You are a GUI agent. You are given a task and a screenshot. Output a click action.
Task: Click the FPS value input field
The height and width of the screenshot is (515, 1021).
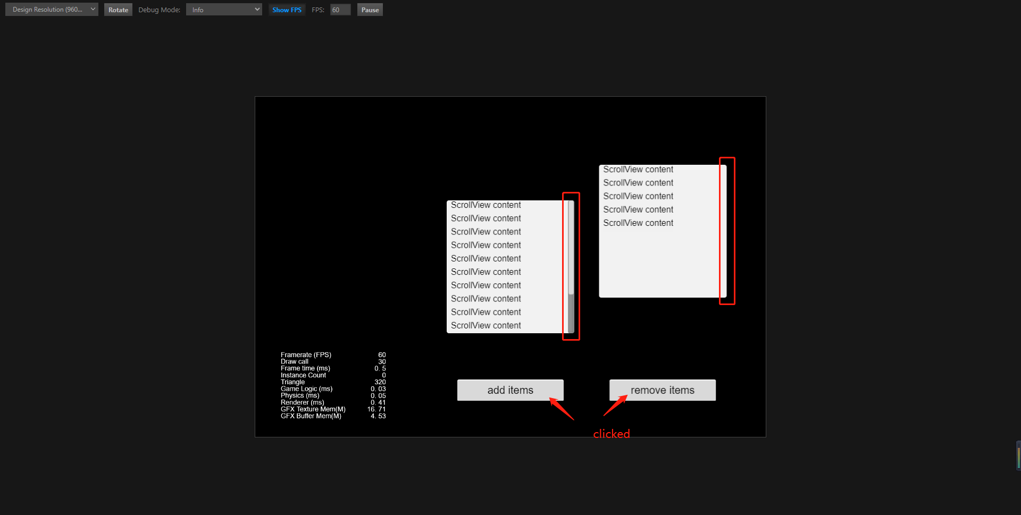coord(340,9)
